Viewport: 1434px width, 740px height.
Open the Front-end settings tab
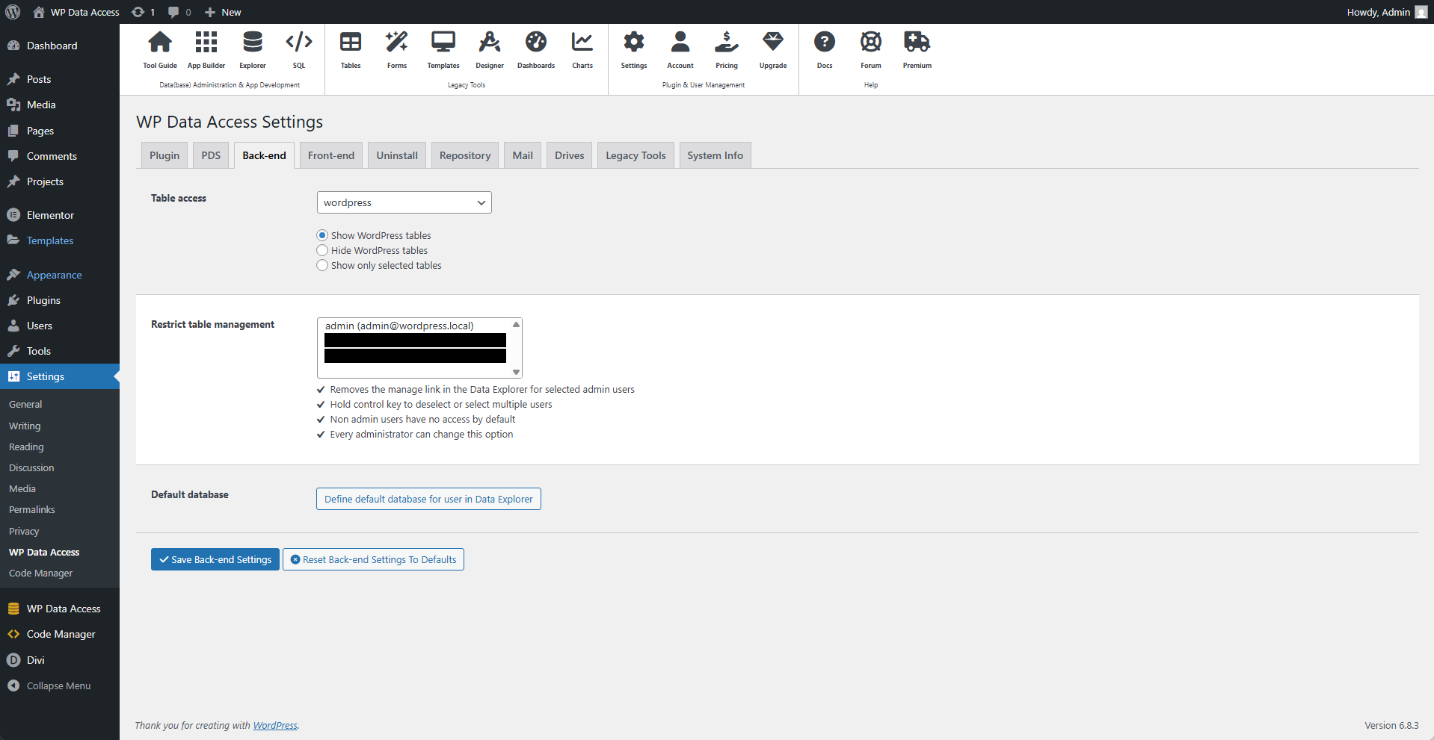pos(330,155)
